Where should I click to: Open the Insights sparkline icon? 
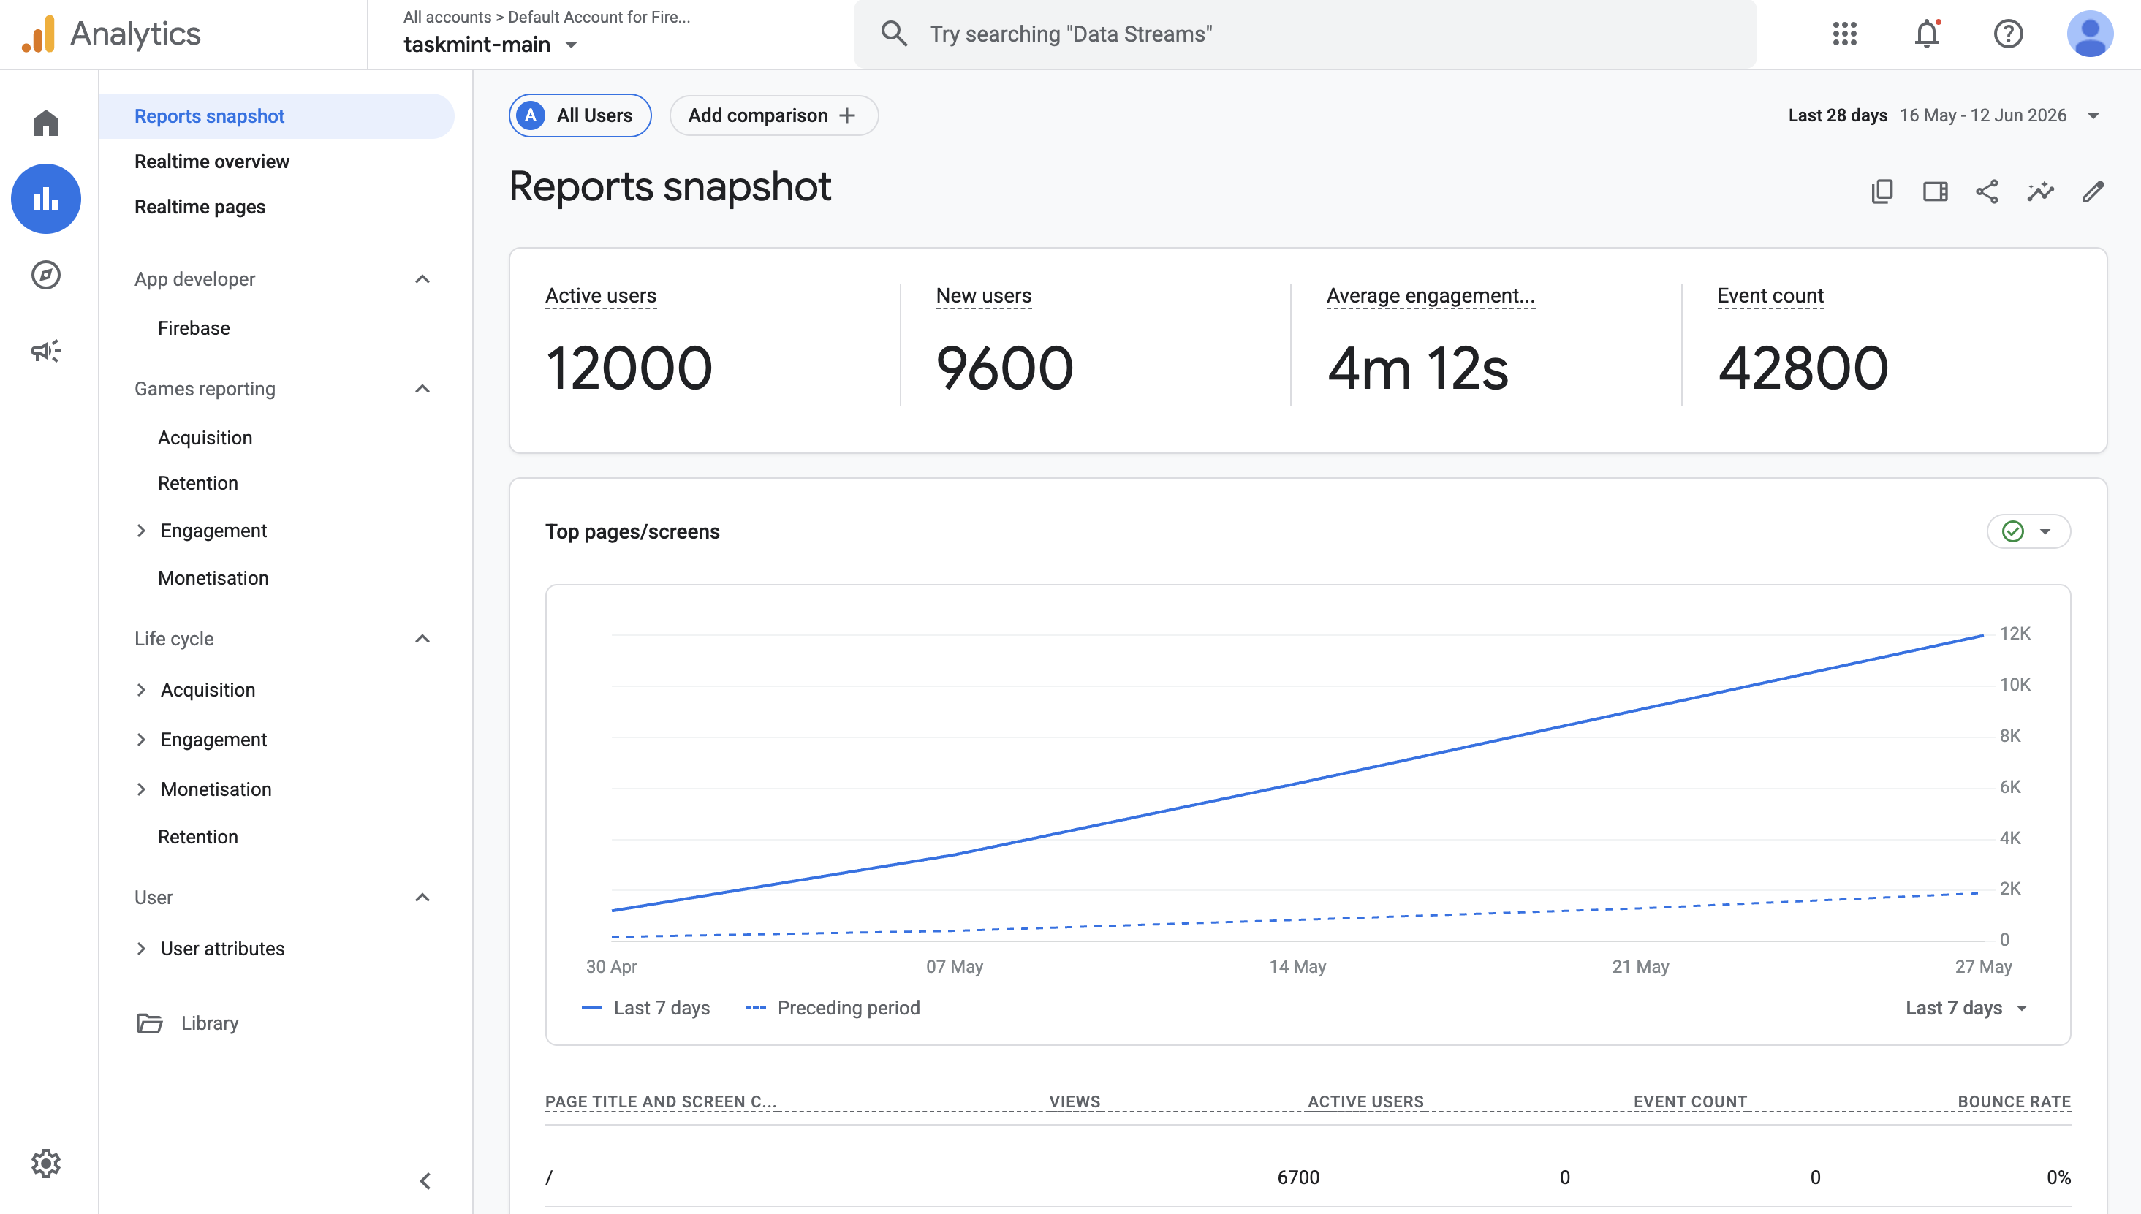tap(2040, 191)
